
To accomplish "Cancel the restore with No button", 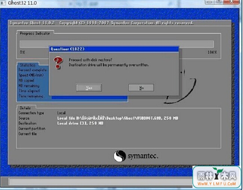I will pyautogui.click(x=141, y=88).
